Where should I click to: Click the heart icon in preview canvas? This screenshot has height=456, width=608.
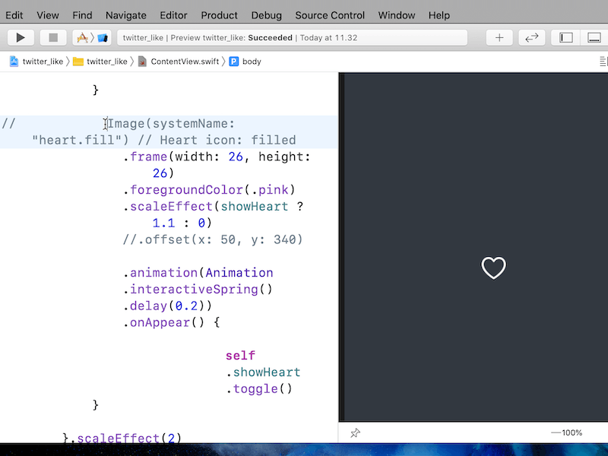[494, 268]
